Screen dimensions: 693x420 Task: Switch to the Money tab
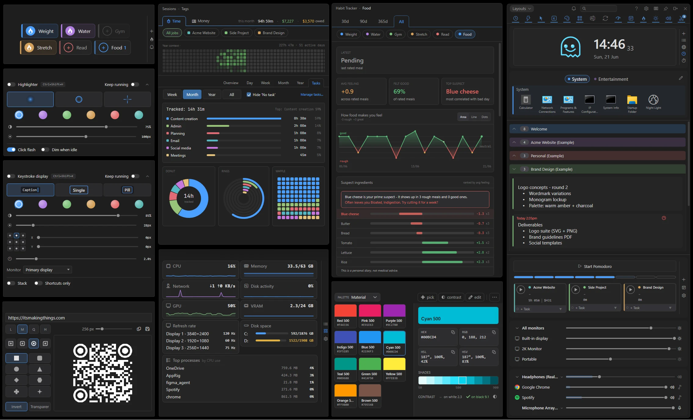201,21
